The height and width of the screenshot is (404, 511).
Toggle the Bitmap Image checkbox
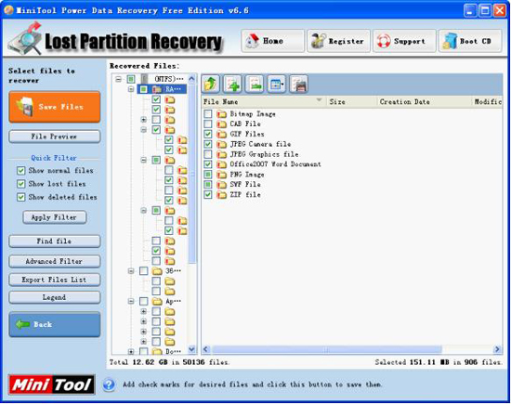[x=207, y=114]
